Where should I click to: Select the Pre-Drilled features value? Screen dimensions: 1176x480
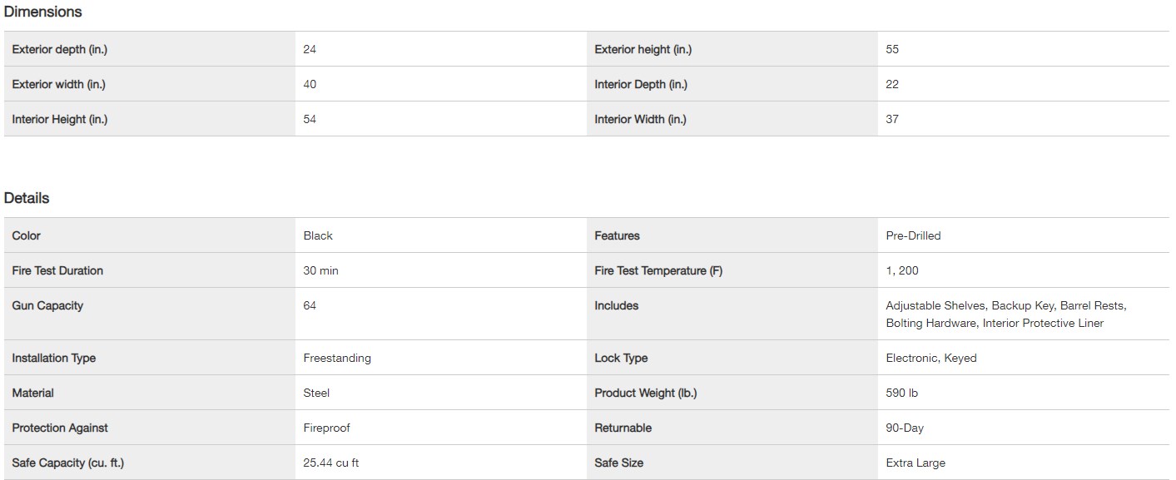tap(913, 235)
